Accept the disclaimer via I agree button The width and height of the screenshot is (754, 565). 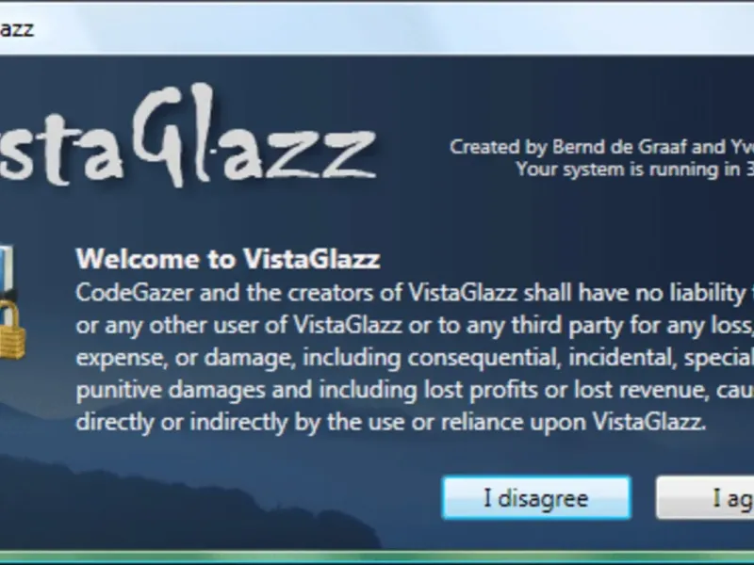(x=705, y=498)
